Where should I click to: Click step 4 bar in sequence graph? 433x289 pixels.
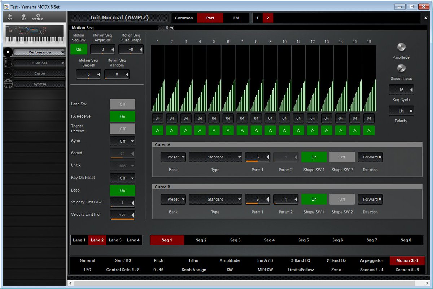tap(200, 79)
